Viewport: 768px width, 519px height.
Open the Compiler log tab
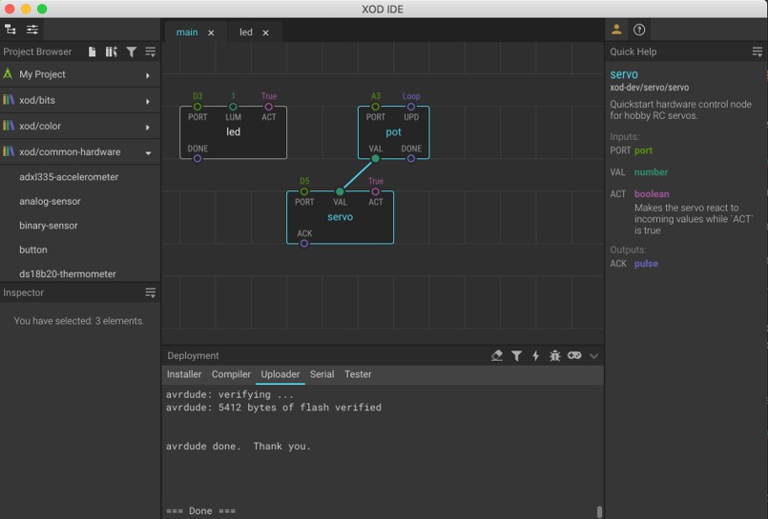231,374
